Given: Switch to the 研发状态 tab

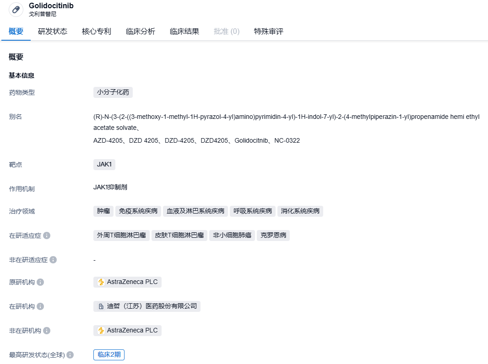Looking at the screenshot, I should point(53,32).
